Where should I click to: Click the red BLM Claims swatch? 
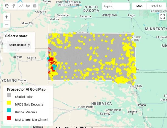point(9,118)
